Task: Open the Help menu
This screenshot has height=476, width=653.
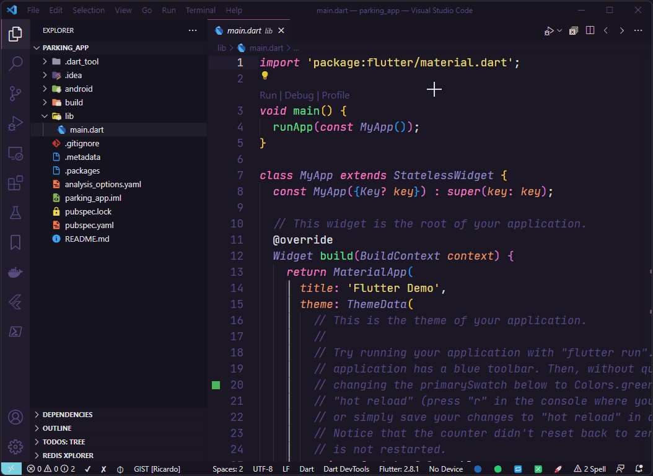Action: (234, 10)
